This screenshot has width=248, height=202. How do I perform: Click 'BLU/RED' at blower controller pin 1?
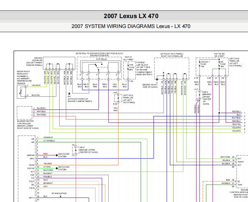[41, 108]
